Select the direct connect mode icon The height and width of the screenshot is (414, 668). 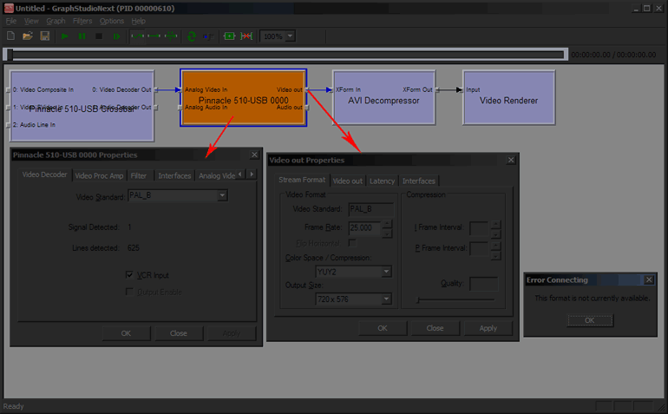154,36
